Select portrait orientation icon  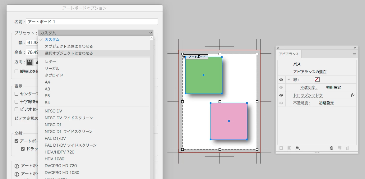tap(29, 62)
